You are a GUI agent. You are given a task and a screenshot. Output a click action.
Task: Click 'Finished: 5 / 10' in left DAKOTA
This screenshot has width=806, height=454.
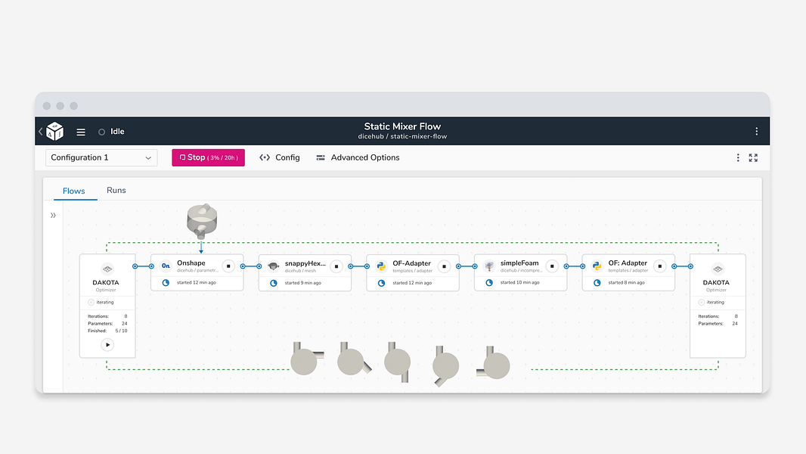point(107,331)
